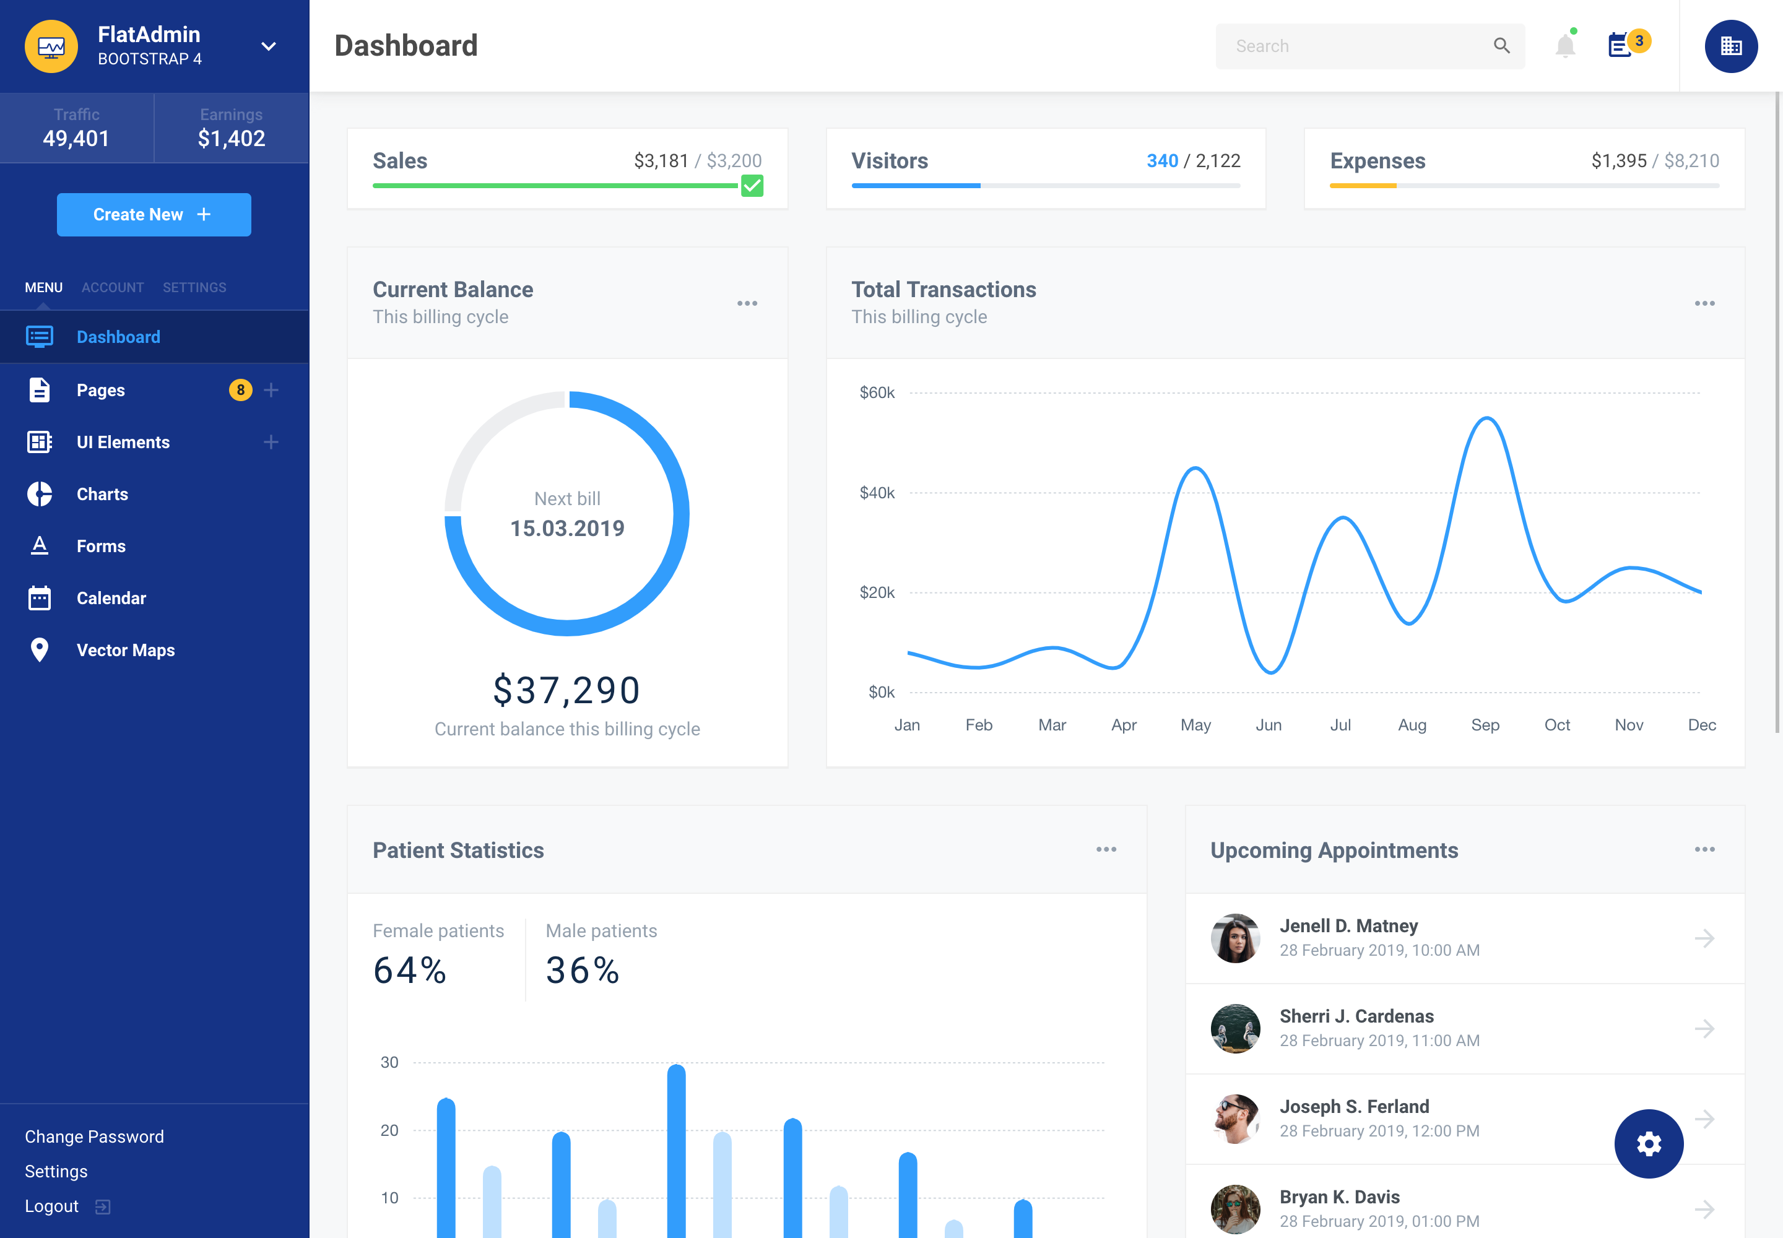Image resolution: width=1783 pixels, height=1238 pixels.
Task: Open Sherri J. Cardenas appointment arrow
Action: click(x=1704, y=1029)
